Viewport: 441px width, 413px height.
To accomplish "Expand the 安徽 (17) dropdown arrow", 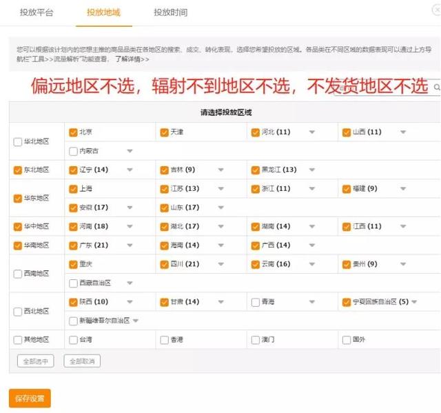I will pyautogui.click(x=130, y=208).
